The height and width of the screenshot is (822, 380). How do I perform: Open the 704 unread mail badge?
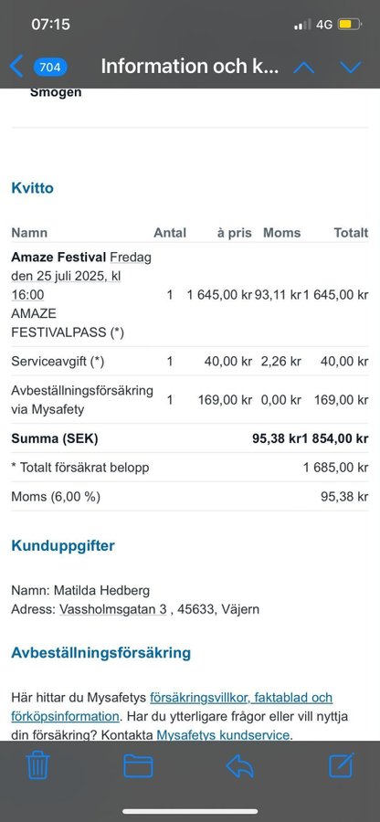50,67
